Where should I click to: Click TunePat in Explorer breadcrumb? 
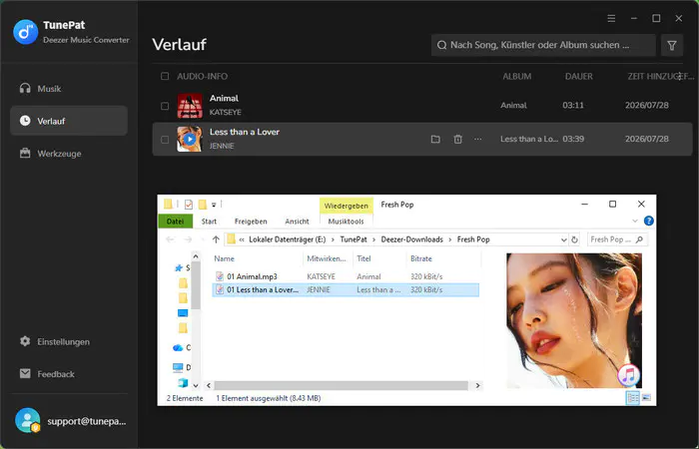pyautogui.click(x=353, y=239)
